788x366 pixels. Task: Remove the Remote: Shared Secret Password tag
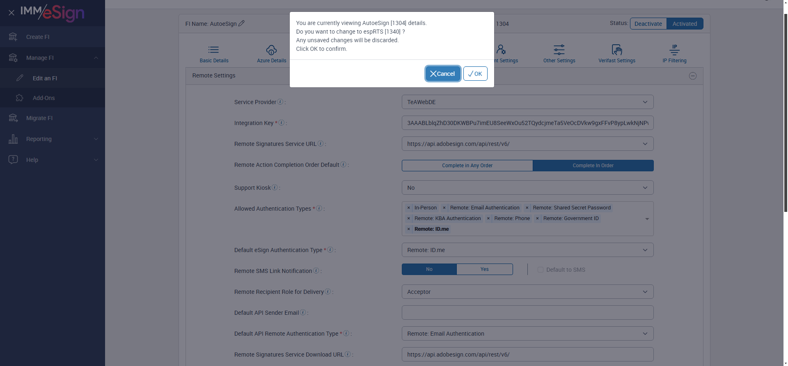[x=527, y=208]
